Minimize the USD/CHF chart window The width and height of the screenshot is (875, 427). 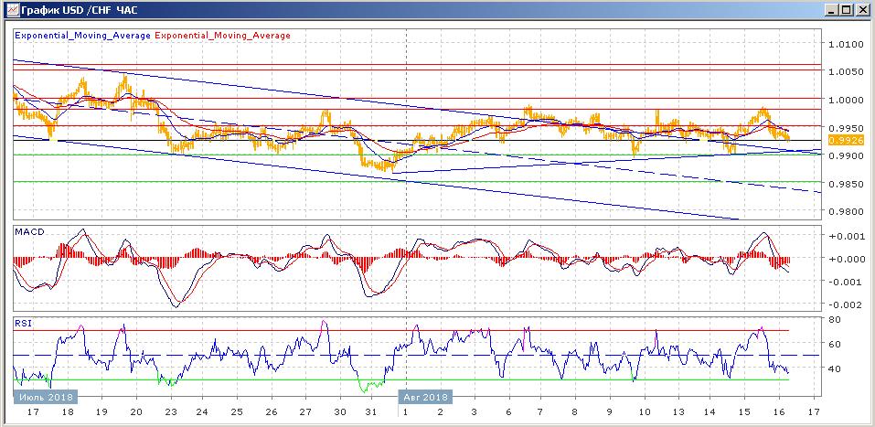832,10
